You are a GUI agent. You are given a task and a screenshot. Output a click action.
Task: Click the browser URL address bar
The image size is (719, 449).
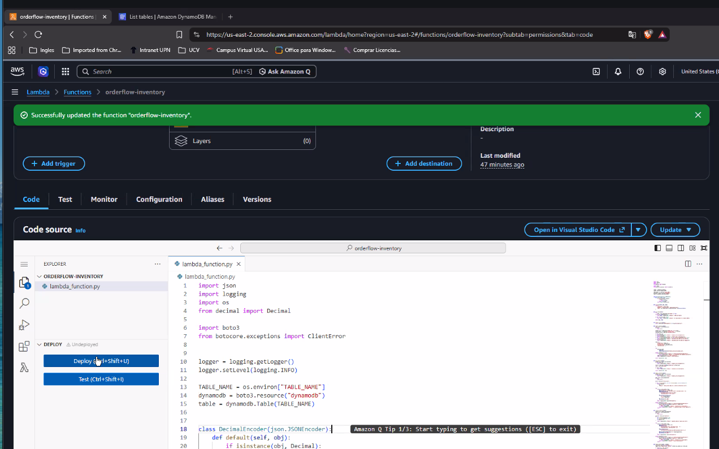tap(399, 34)
